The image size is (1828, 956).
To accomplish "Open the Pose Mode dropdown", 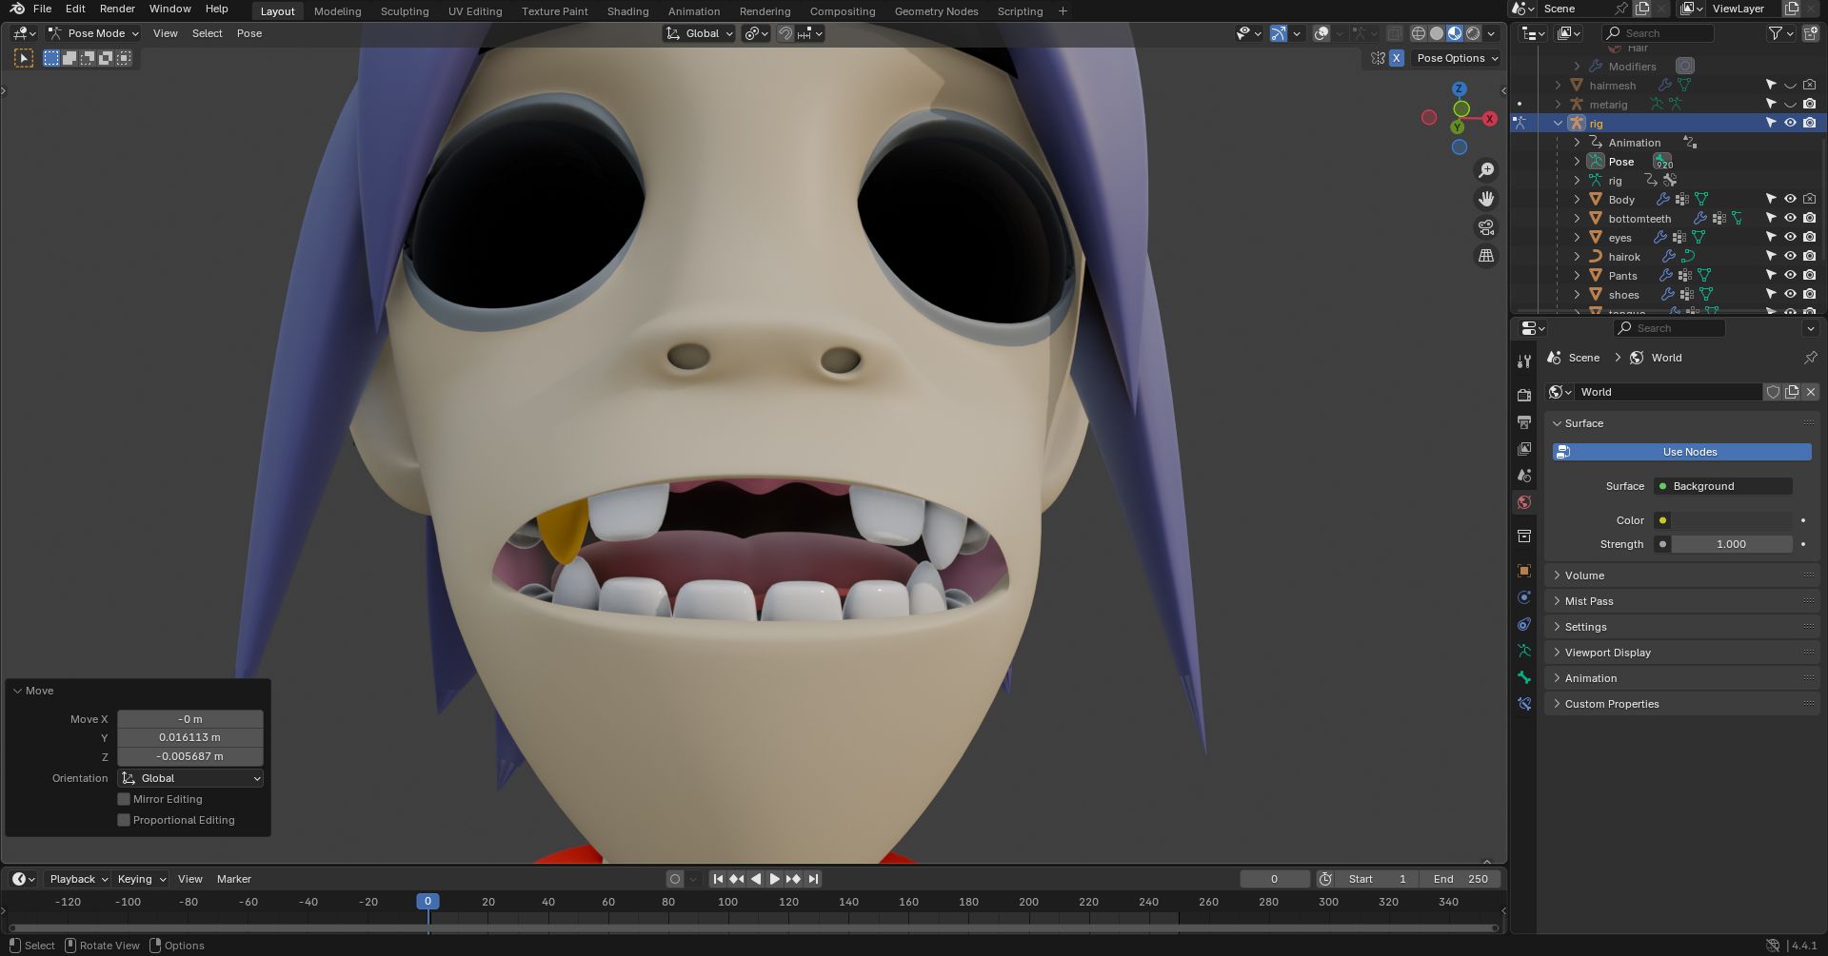I will point(94,33).
